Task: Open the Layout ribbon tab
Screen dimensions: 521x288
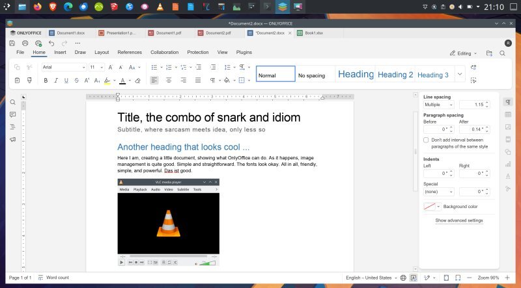Action: [102, 53]
